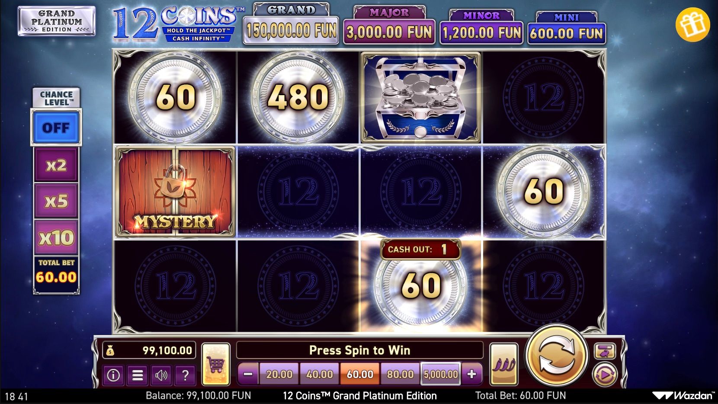Image resolution: width=718 pixels, height=404 pixels.
Task: Spin the reels with the gold button
Action: point(556,356)
